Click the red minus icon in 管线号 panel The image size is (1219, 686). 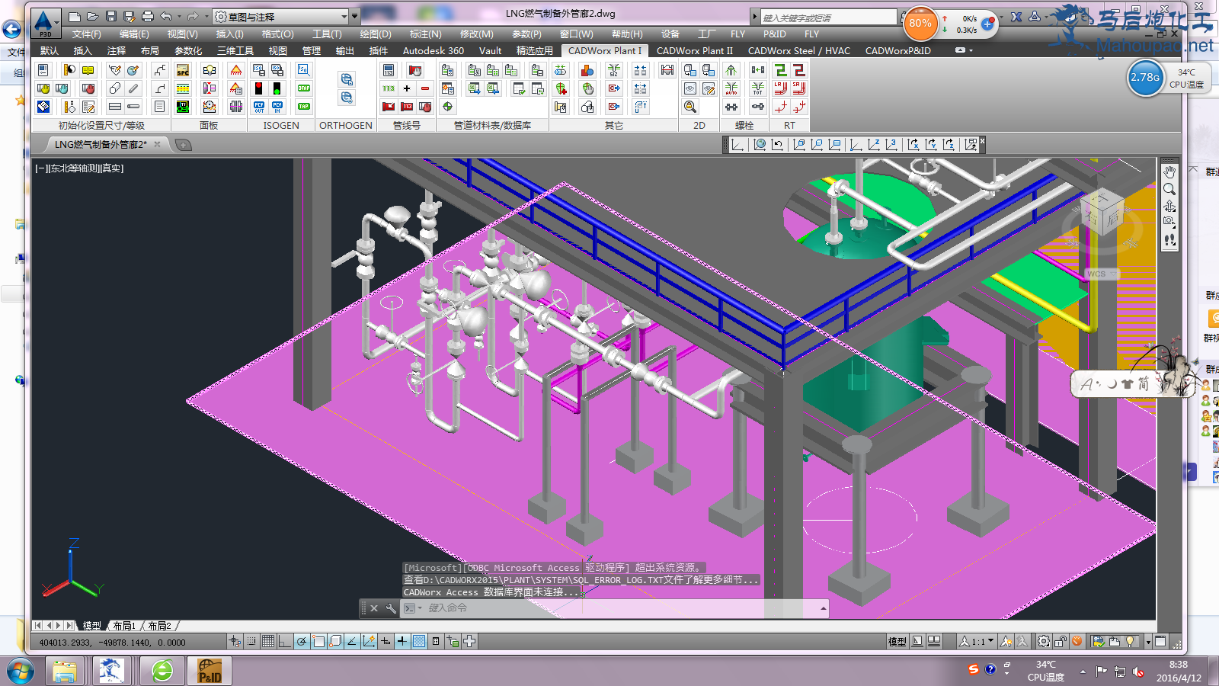pyautogui.click(x=425, y=88)
